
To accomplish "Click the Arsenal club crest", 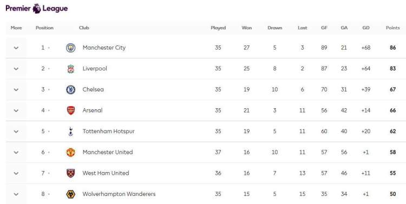I will click(71, 110).
